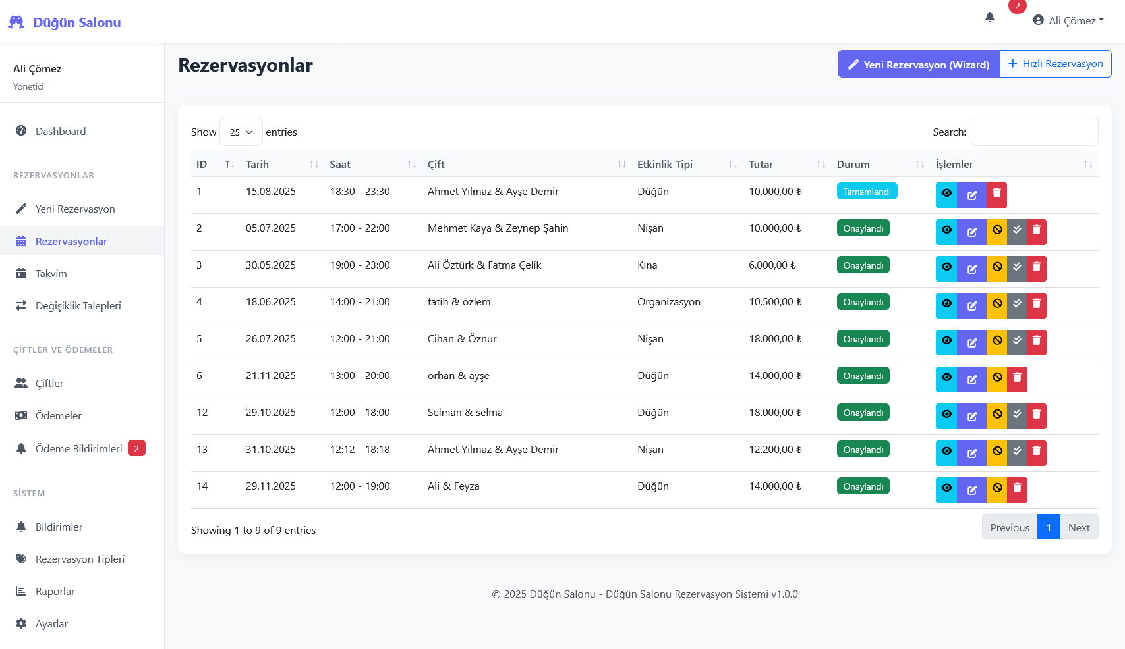
Task: Mark fatih & özlem reservation as completed
Action: [x=1017, y=305]
